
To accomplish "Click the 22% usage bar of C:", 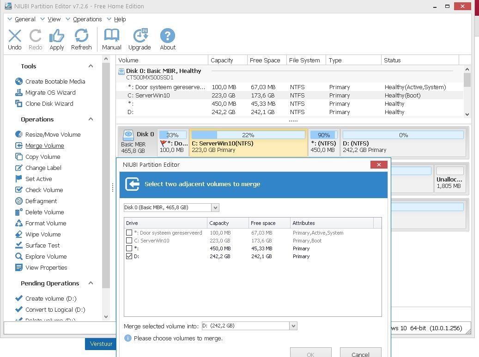I will point(249,135).
